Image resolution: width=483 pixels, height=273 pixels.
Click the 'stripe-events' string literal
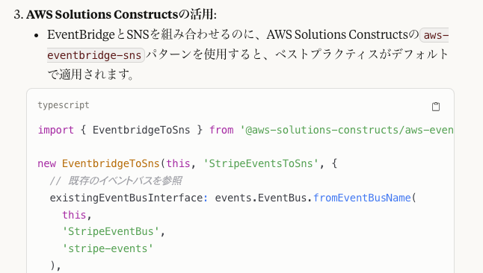point(108,248)
